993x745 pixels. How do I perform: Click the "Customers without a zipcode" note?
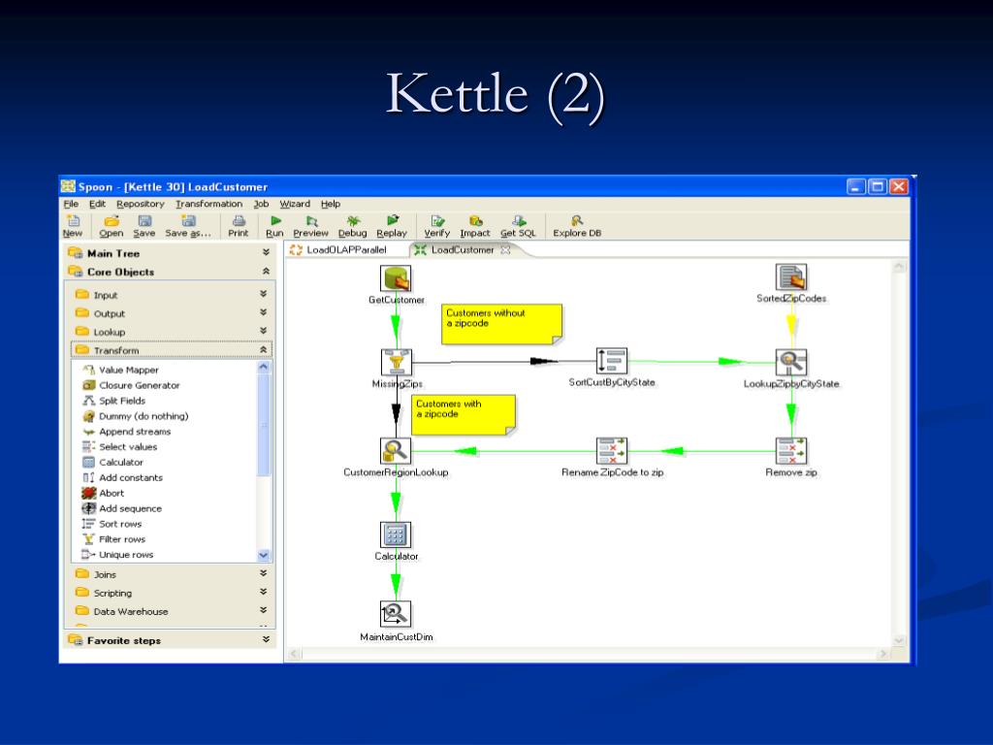point(501,324)
